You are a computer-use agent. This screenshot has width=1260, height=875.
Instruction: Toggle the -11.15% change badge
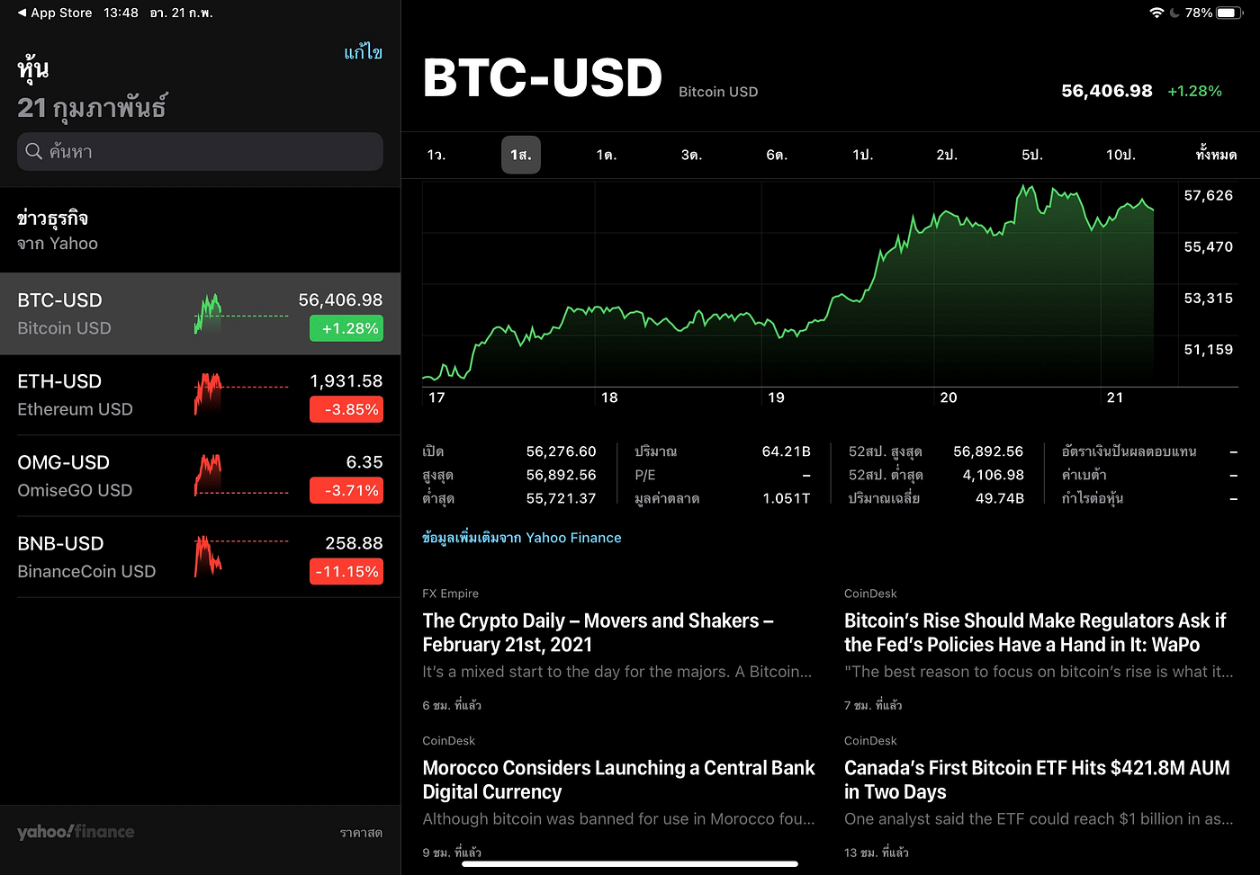click(346, 571)
